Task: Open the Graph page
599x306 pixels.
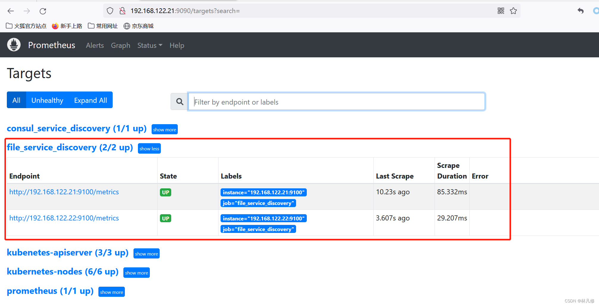Action: [121, 45]
